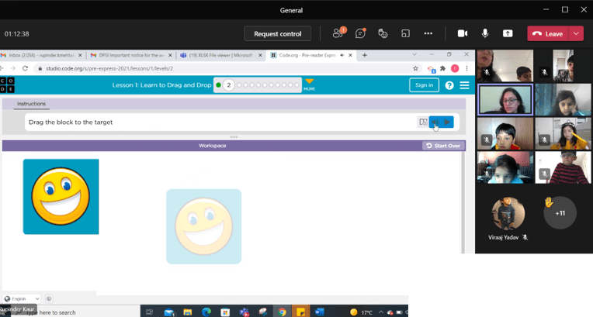Screen dimensions: 593x317
Task: Click the share content icon
Action: 508,33
